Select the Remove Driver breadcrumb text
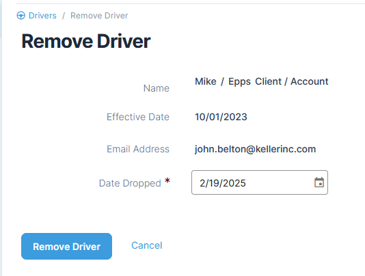 coord(99,16)
